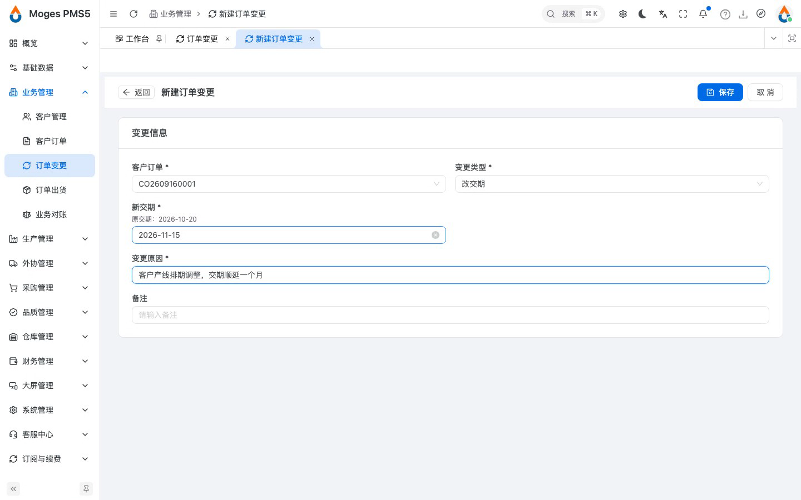The image size is (801, 500).
Task: Expand the 概览 sidebar menu
Action: [x=50, y=43]
